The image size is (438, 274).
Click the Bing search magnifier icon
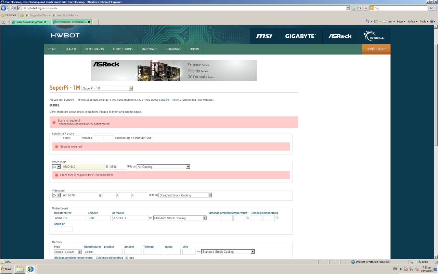431,8
